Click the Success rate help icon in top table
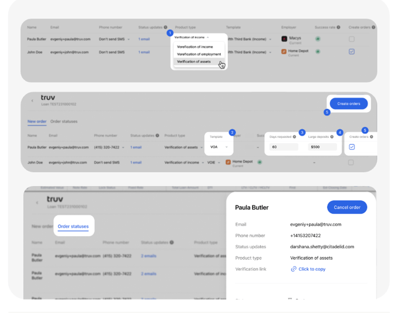The image size is (404, 313). 339,28
